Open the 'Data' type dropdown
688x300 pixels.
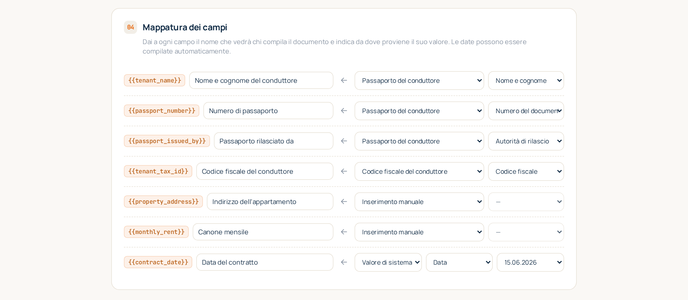[459, 262]
